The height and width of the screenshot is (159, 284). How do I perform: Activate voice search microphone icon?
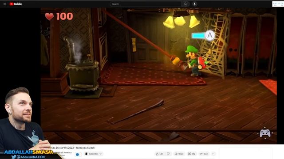coord(194,4)
